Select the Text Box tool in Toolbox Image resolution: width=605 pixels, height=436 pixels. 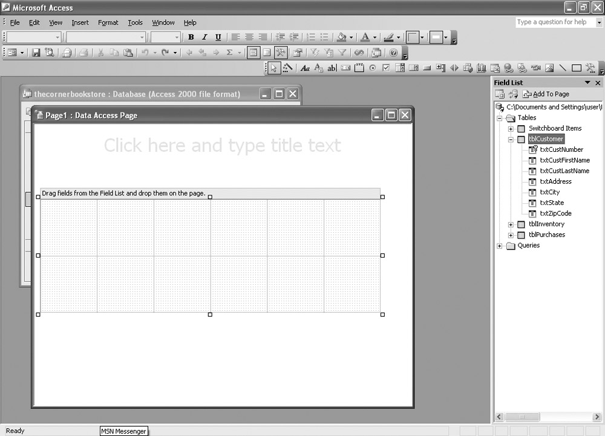pos(332,68)
